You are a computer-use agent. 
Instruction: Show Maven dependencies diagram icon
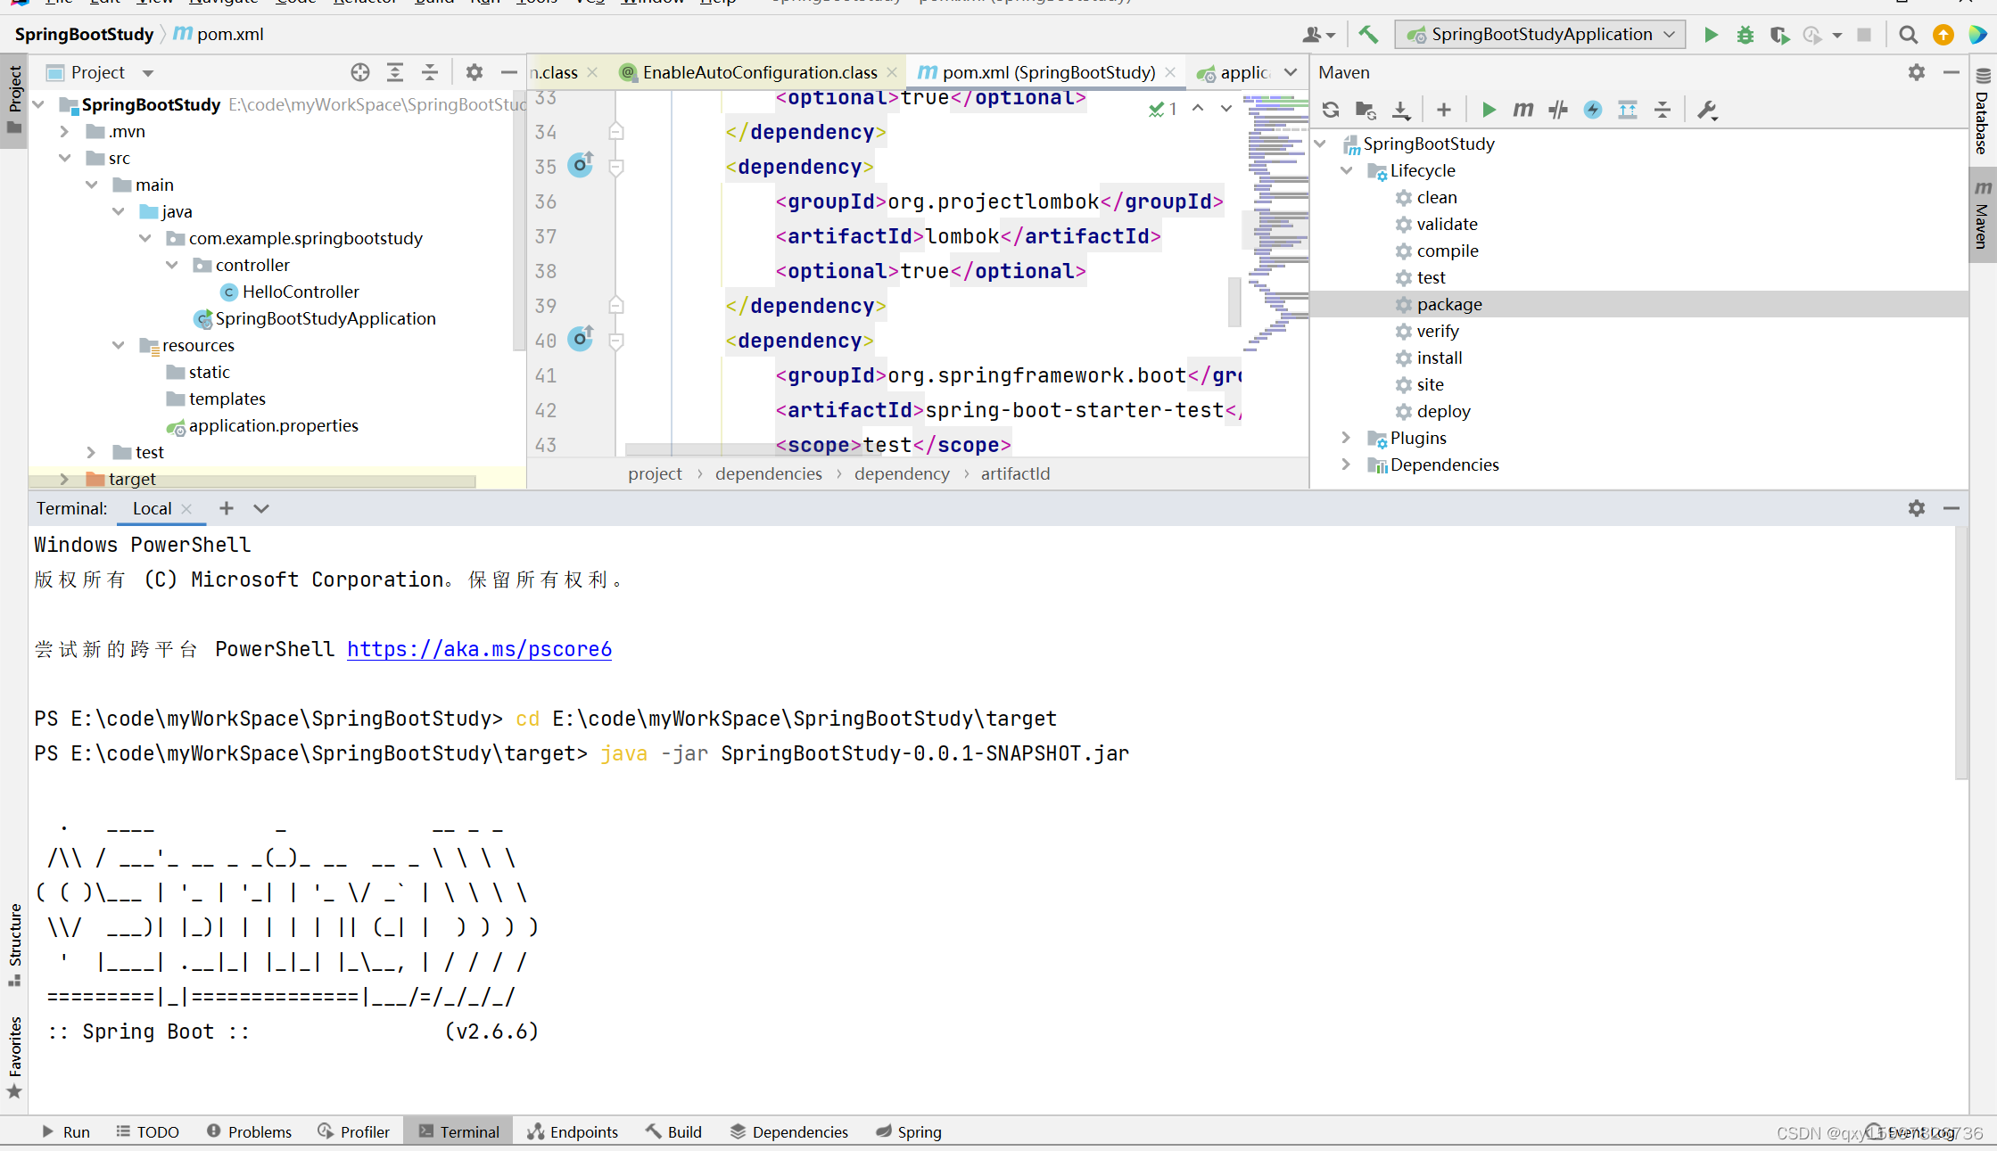[1628, 110]
